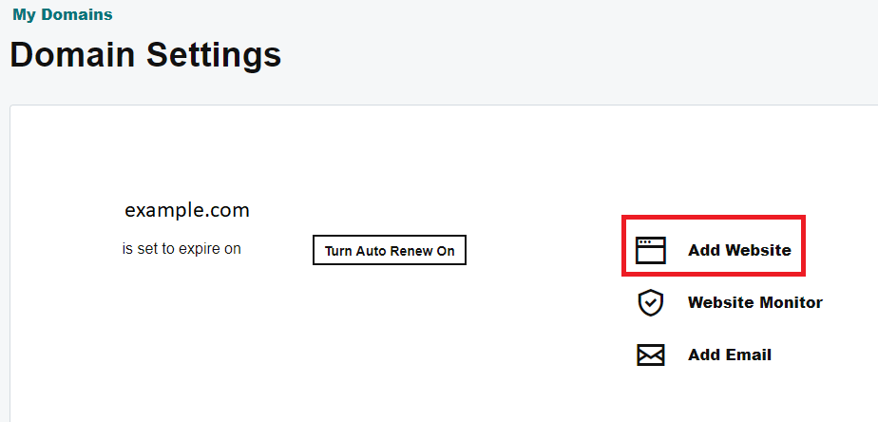
Task: Click the shield checkmark Website Monitor icon
Action: [x=651, y=302]
